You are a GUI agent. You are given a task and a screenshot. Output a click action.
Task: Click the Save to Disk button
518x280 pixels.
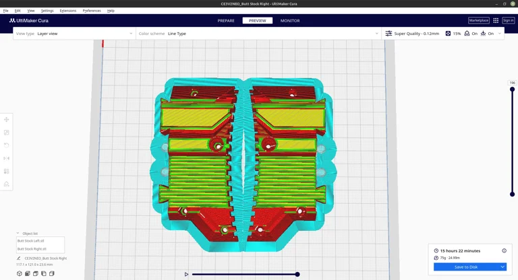pos(465,267)
